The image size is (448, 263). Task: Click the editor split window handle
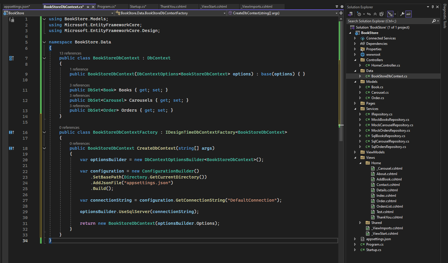[x=341, y=13]
